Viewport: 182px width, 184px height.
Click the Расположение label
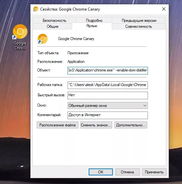pyautogui.click(x=50, y=62)
